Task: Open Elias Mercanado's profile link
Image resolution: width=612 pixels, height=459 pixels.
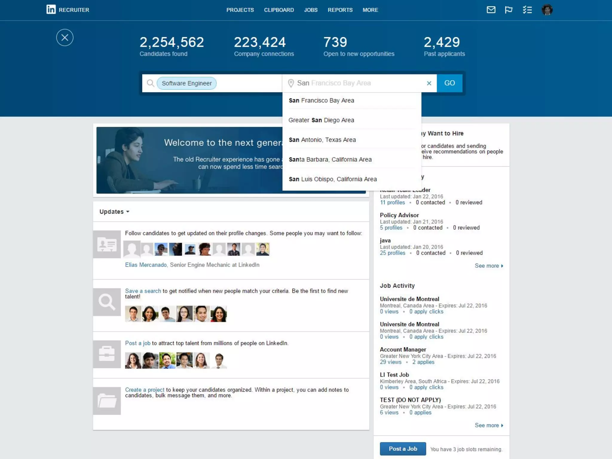Action: [x=146, y=265]
